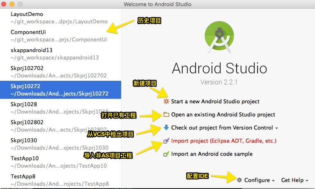Click the orange starburst new project icon
The width and height of the screenshot is (315, 189).
[166, 101]
